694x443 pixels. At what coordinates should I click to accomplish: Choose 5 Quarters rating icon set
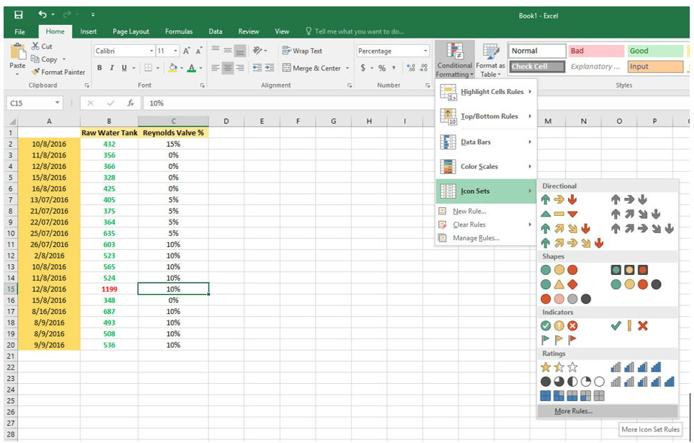572,382
